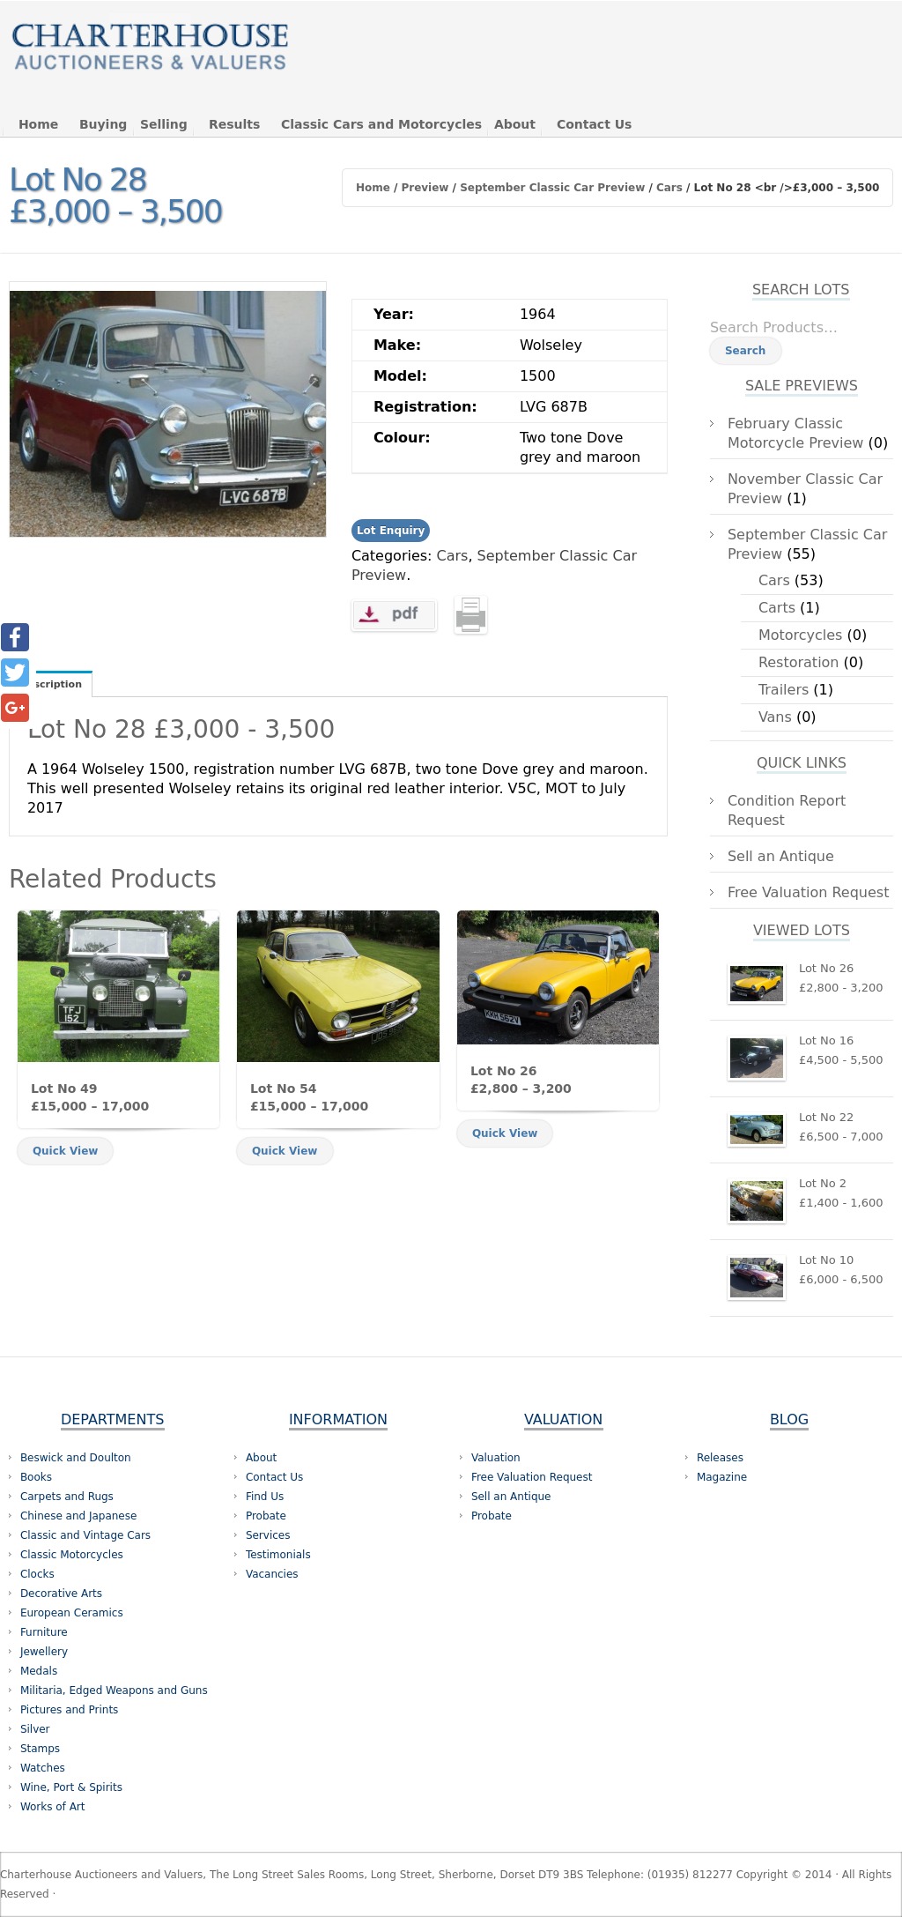This screenshot has width=902, height=1917.
Task: Open the About menu item
Action: pos(514,124)
